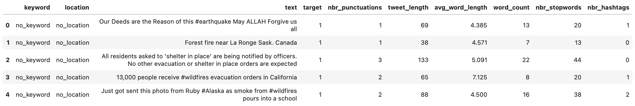Select the avg_word_length value 7.125
Image resolution: width=635 pixels, height=106 pixels.
480,77
